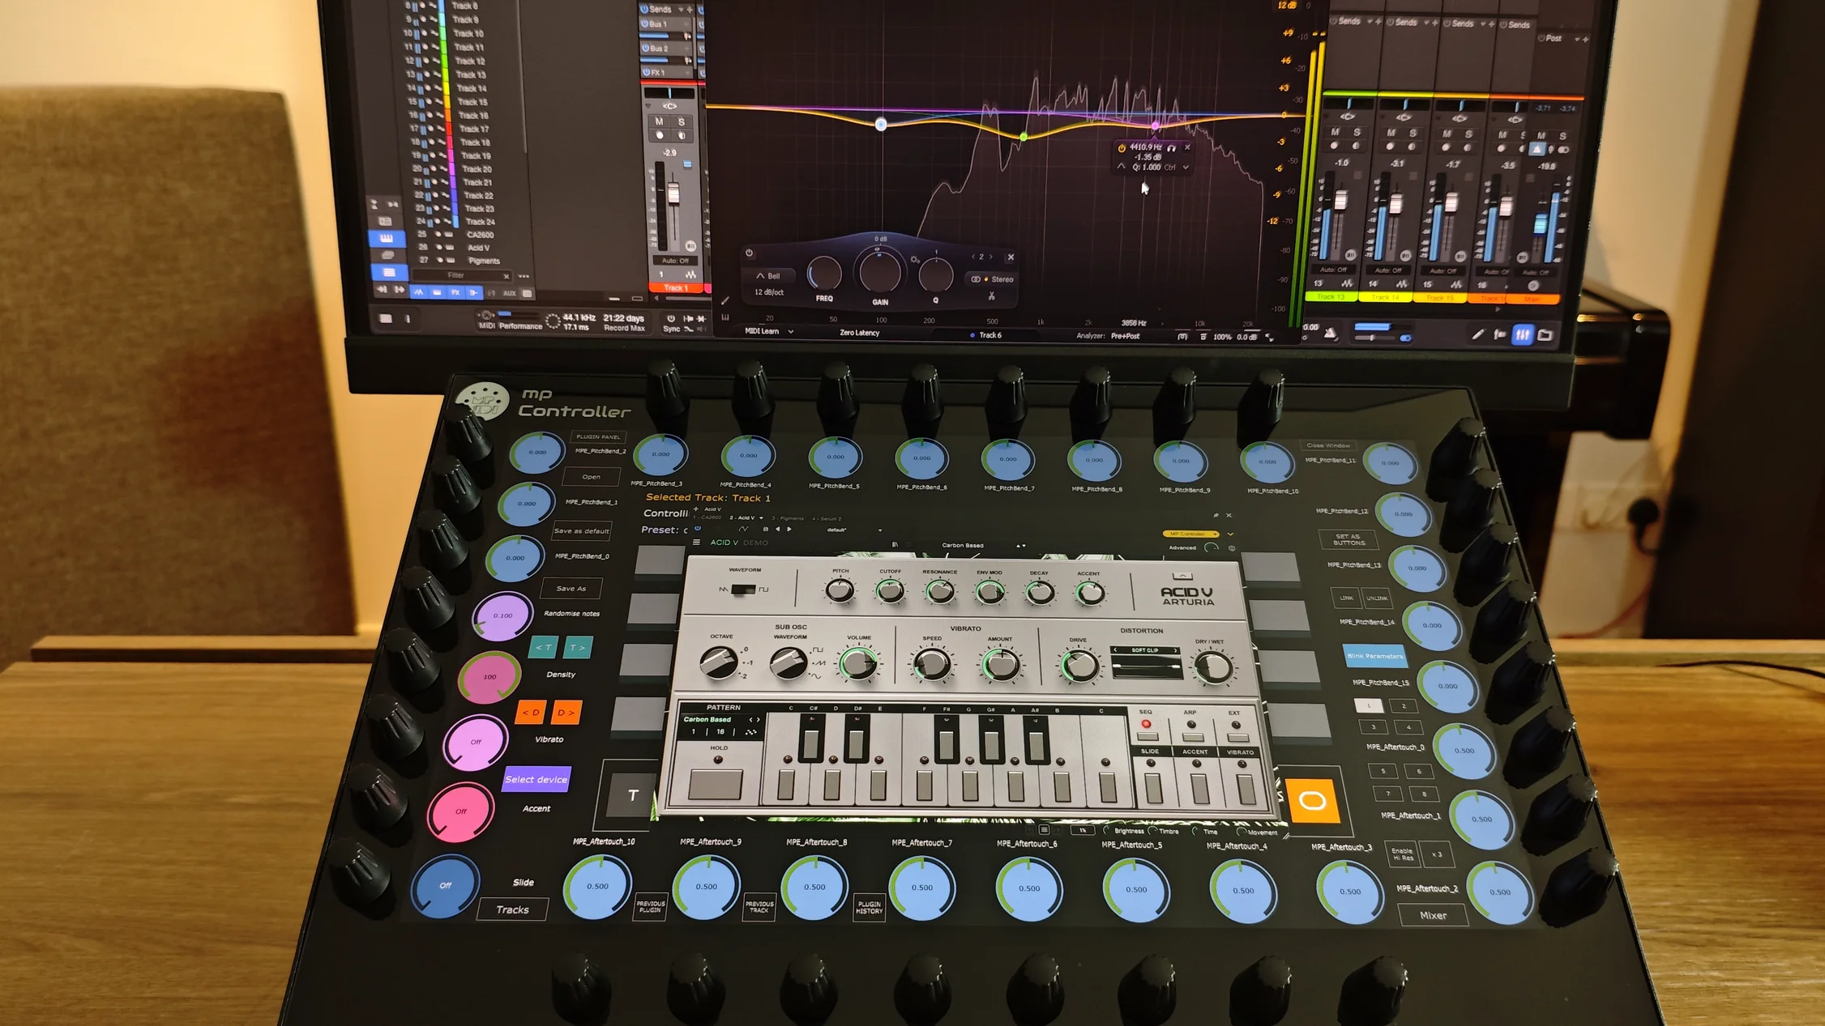
Task: Click the band settings gear icon near GAIN knob
Action: coord(915,260)
